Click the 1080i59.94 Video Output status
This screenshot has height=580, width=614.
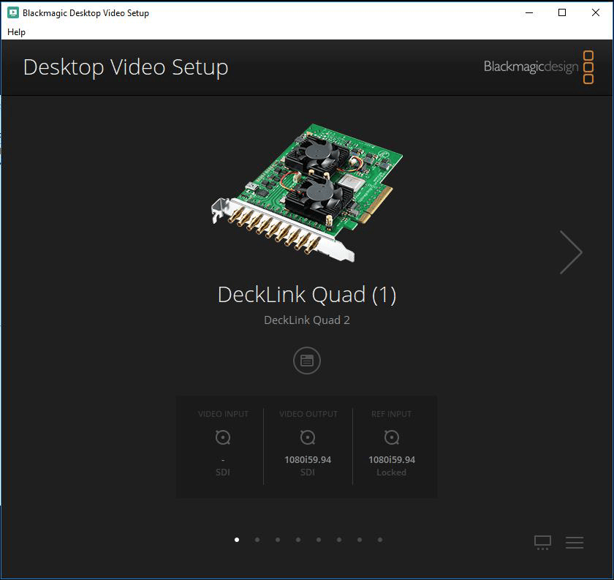pos(307,459)
